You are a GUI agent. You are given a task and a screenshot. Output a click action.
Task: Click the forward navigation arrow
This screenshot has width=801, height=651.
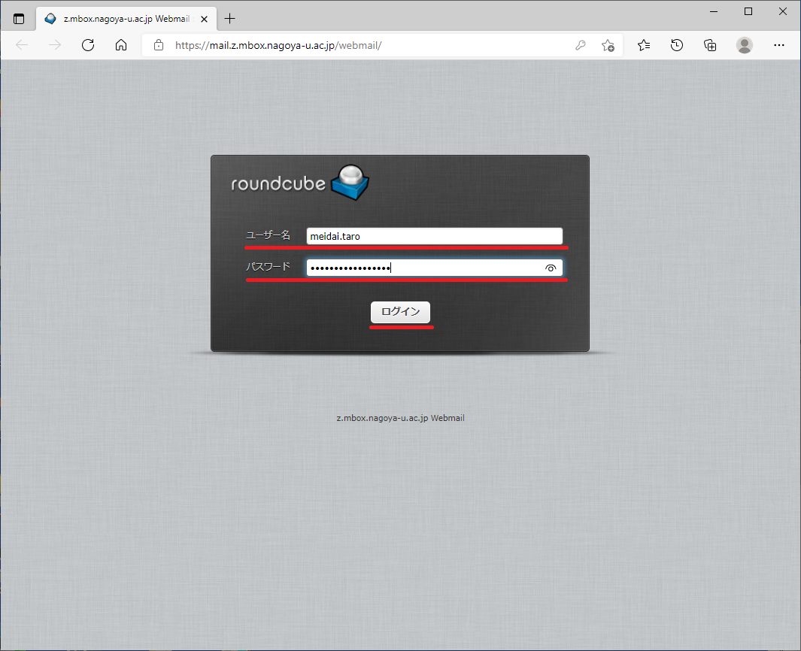55,45
